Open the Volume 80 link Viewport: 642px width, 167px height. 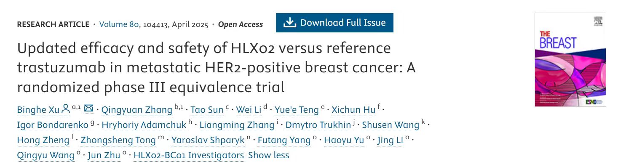(119, 24)
